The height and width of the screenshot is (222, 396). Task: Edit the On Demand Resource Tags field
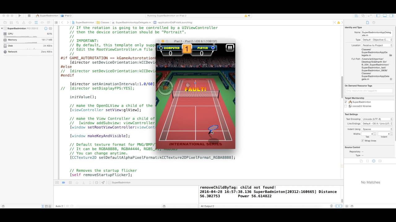[x=369, y=91]
